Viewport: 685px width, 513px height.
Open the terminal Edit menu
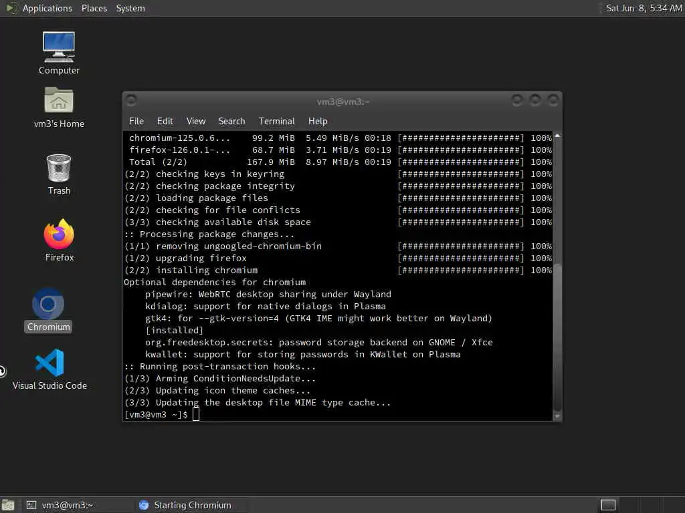[x=165, y=122]
